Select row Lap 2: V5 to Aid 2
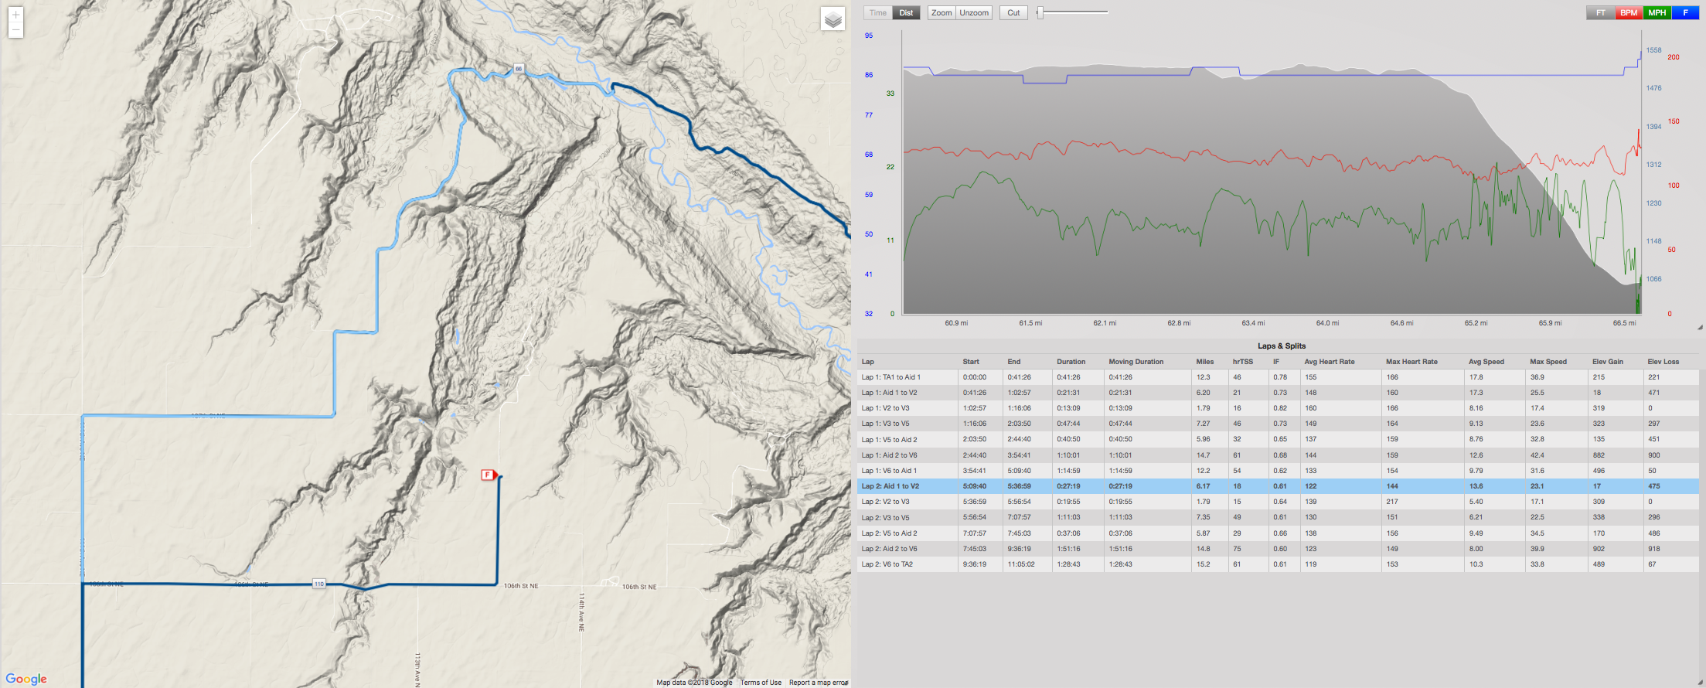 [x=1278, y=533]
